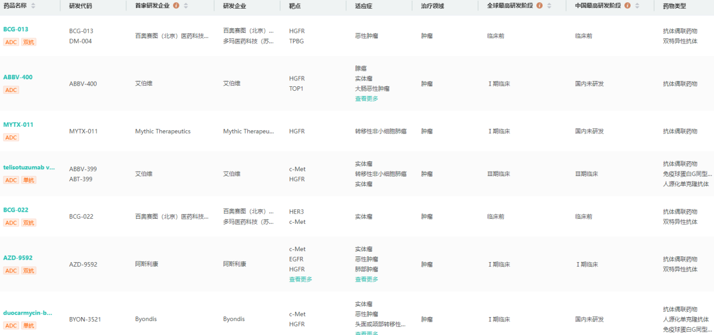Click the 肺部肿瘤 indication text
The image size is (714, 335).
click(367, 269)
